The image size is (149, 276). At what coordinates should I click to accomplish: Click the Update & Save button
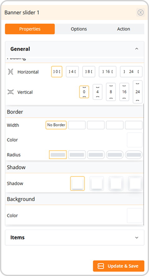pos(119,266)
